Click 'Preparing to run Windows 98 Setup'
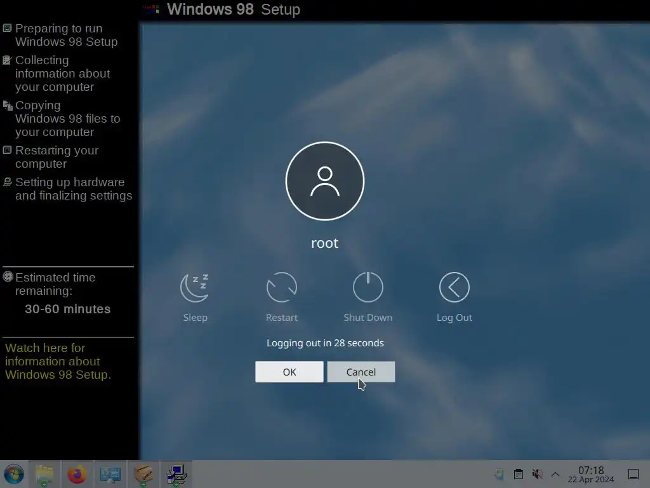This screenshot has height=488, width=650. pos(66,35)
